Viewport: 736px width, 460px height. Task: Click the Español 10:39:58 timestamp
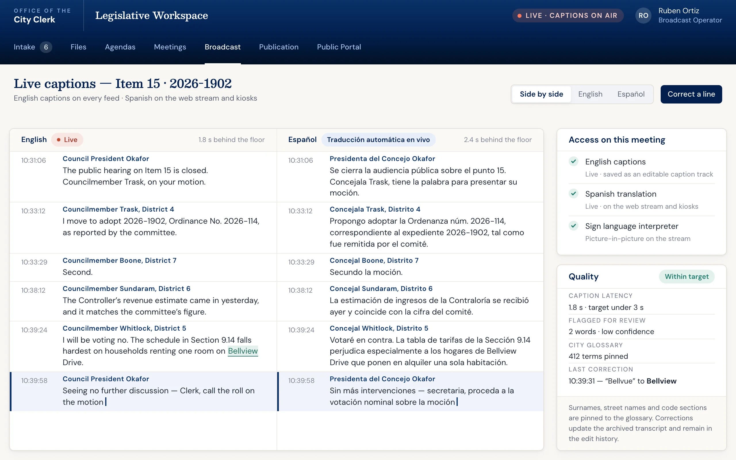301,380
